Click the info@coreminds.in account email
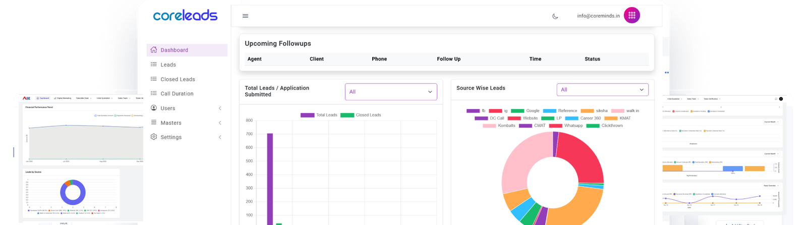 pos(598,16)
